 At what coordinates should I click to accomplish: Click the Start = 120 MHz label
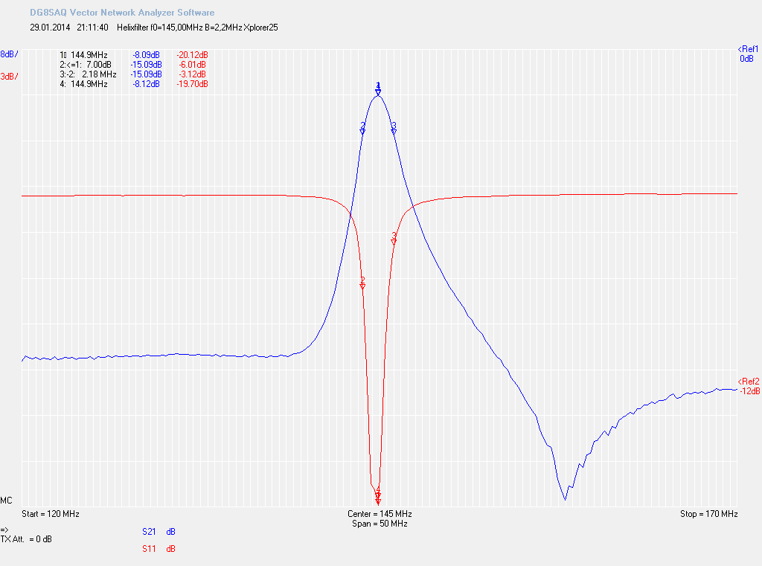tap(51, 514)
